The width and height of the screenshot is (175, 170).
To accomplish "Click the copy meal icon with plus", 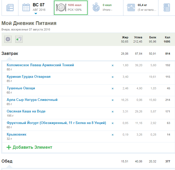I will 19,39.
